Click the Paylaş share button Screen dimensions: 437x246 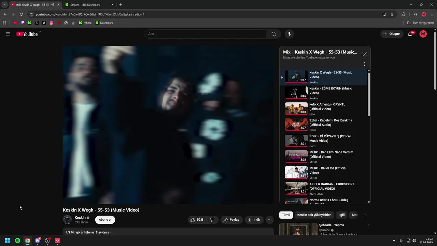[231, 220]
